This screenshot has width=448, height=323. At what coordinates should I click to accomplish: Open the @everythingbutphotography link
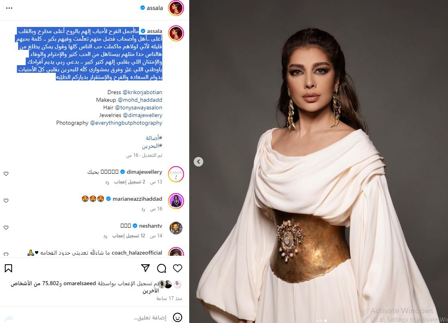(x=126, y=123)
